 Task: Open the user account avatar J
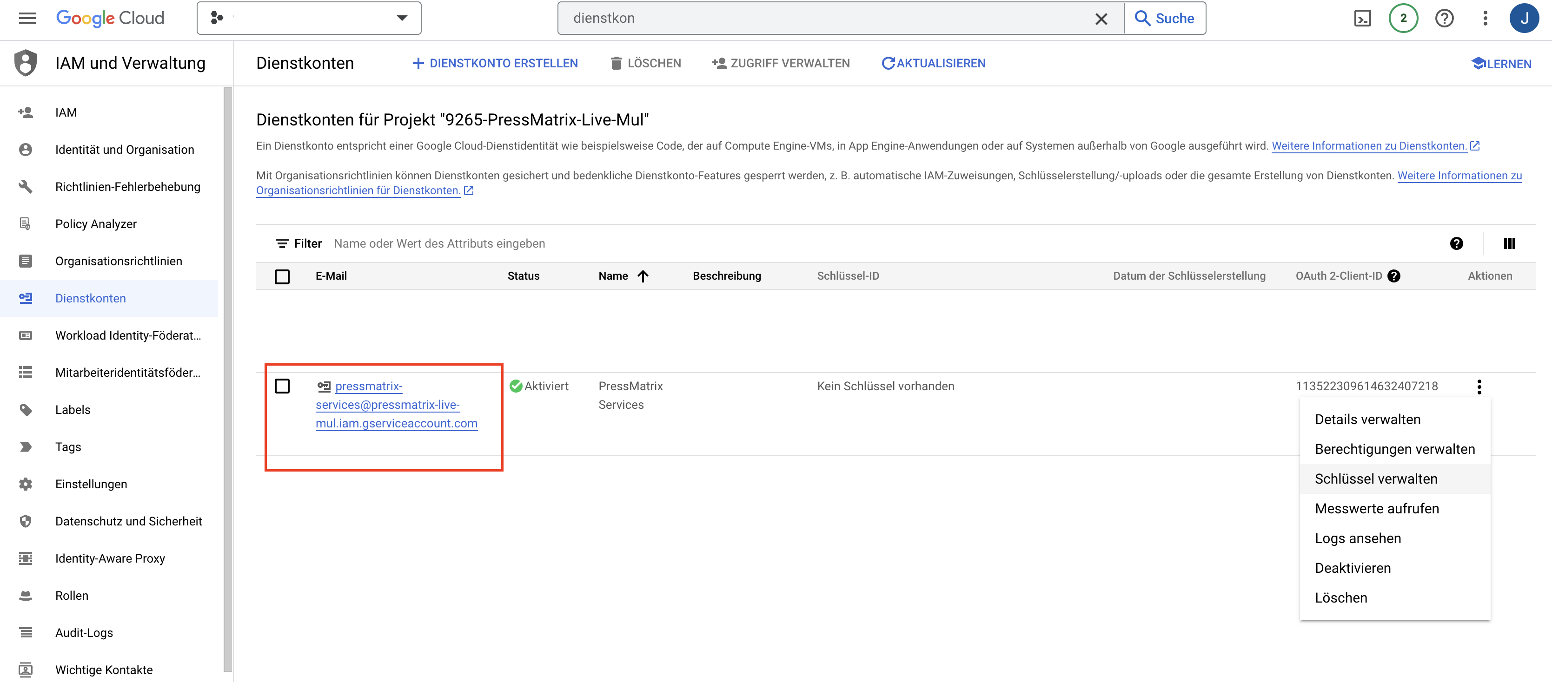1524,18
